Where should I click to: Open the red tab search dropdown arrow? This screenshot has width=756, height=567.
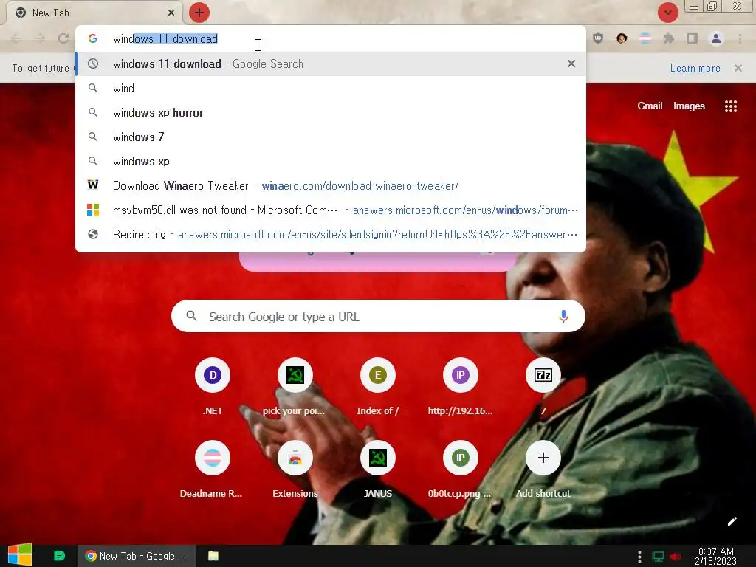coord(667,13)
